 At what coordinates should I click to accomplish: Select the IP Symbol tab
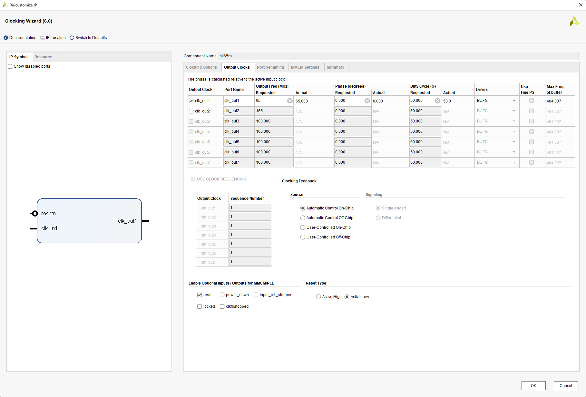coord(18,57)
